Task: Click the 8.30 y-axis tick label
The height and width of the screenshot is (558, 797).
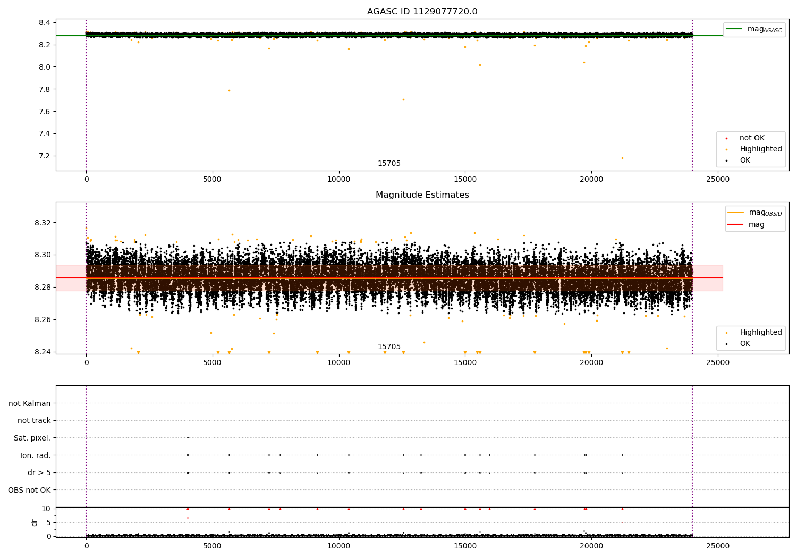Action: (x=43, y=255)
